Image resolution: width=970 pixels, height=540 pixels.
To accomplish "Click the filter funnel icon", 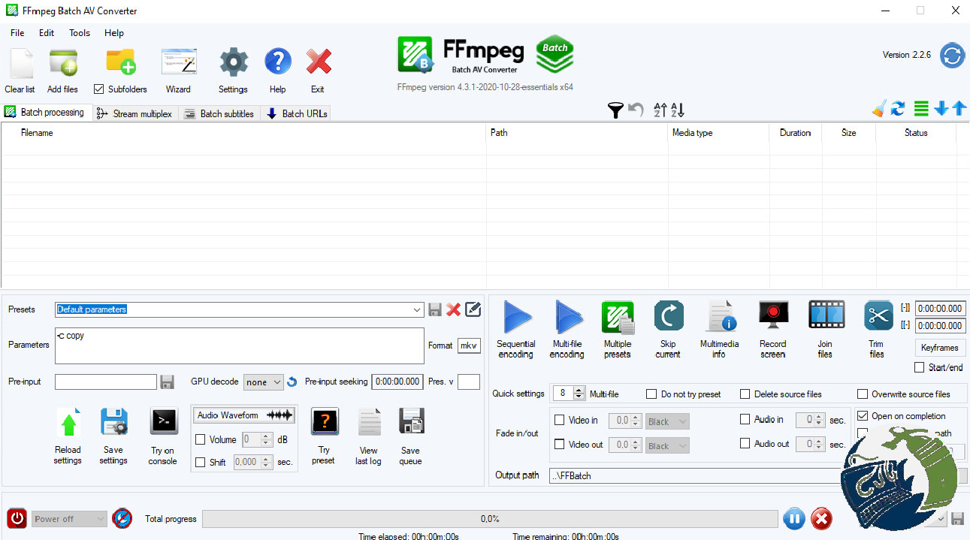I will pos(615,110).
